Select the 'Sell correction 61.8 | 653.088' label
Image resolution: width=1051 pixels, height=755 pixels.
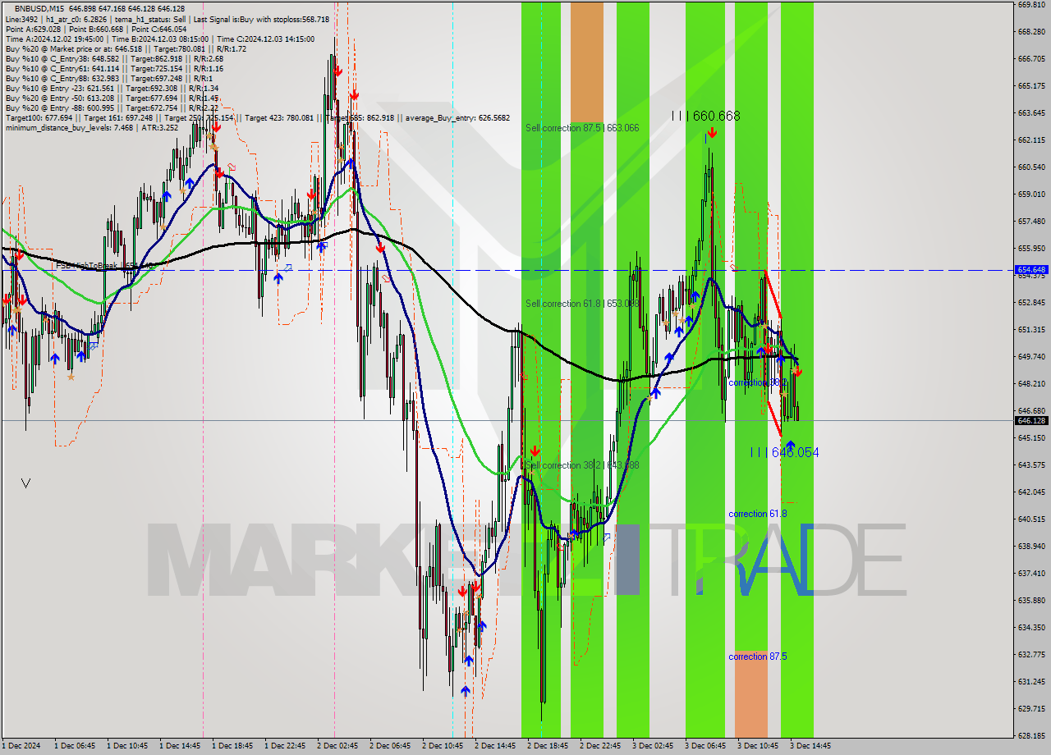(x=582, y=304)
